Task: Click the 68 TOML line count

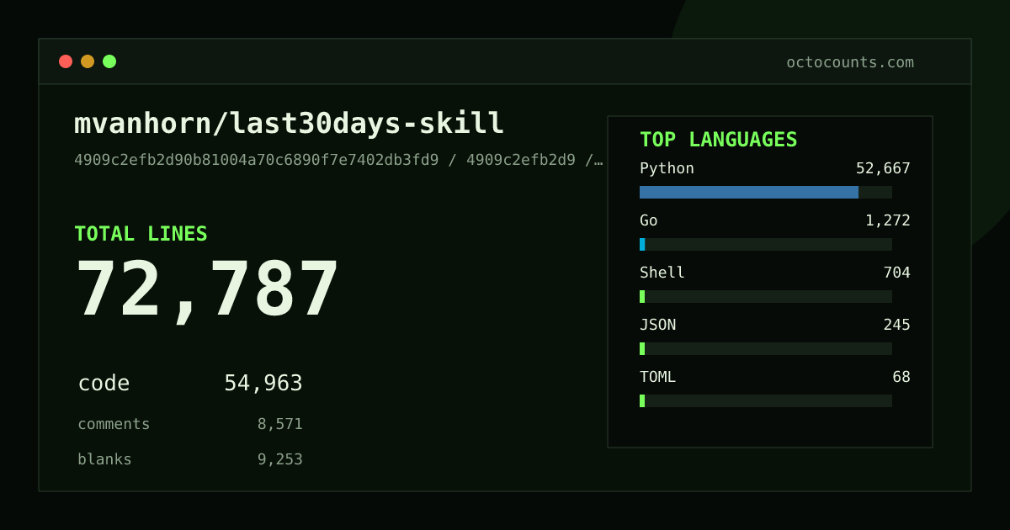Action: coord(901,377)
